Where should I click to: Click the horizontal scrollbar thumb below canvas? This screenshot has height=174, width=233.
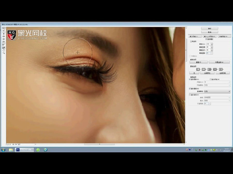coord(99,144)
